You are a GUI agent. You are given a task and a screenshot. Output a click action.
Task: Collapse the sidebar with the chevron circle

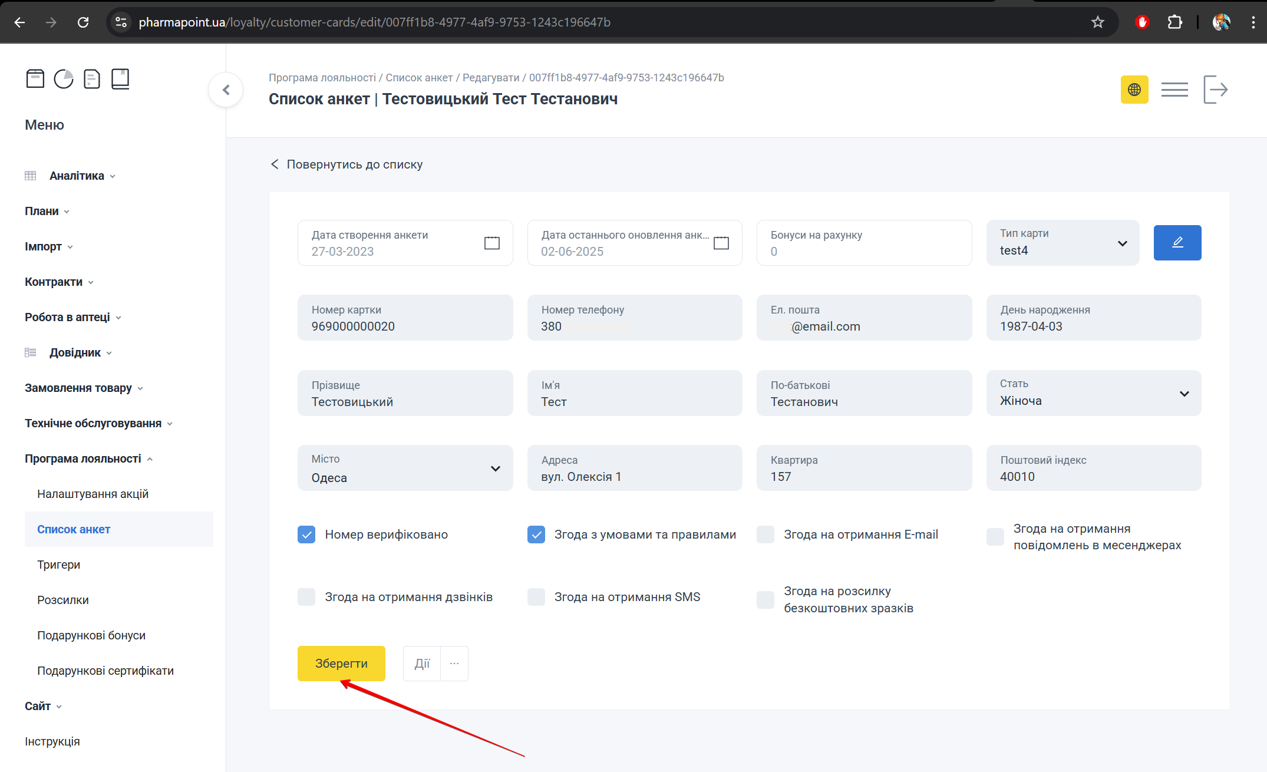[x=225, y=89]
